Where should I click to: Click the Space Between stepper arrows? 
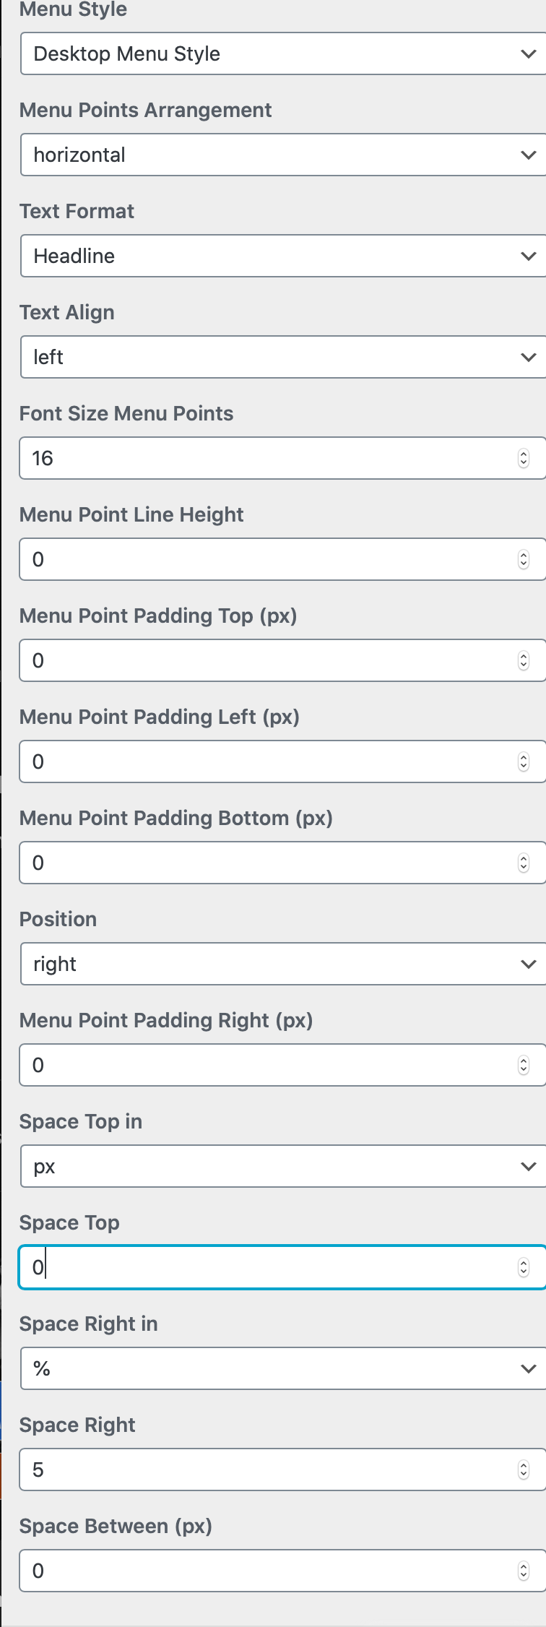pyautogui.click(x=524, y=1571)
